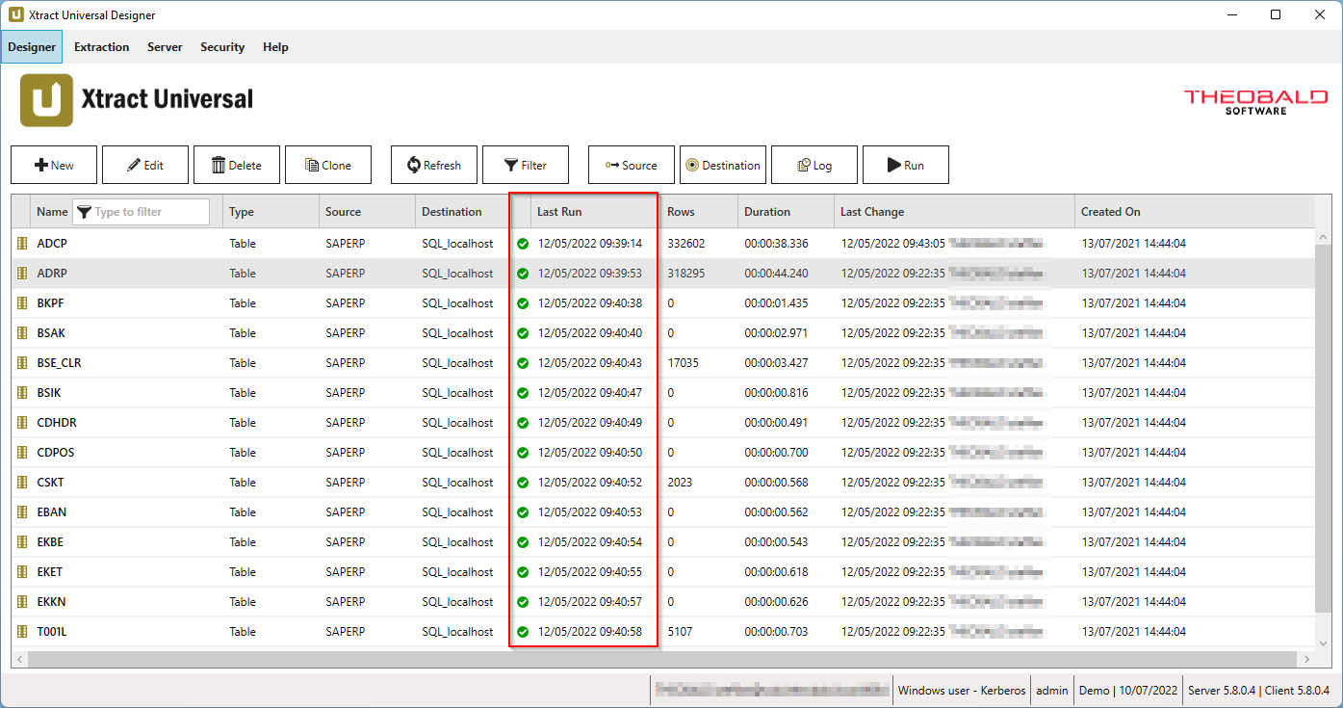Click green success icon of CSKT row
1343x708 pixels.
click(x=523, y=483)
